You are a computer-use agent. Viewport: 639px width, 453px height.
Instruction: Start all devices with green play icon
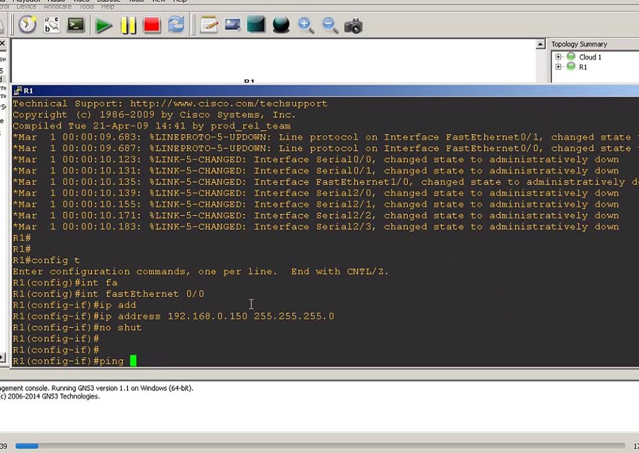(x=103, y=25)
